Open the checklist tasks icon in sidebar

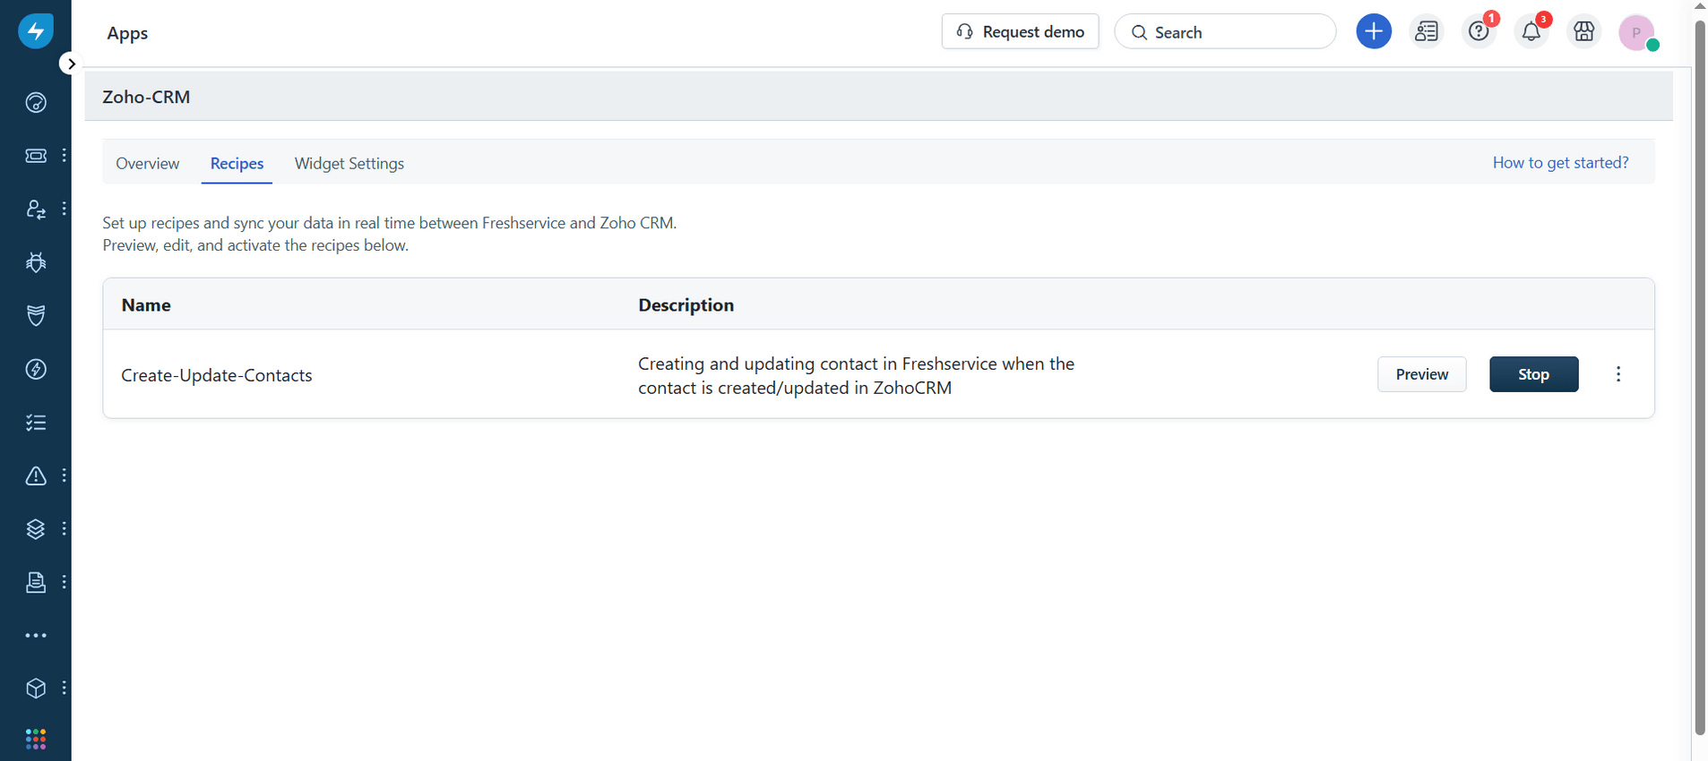[36, 423]
